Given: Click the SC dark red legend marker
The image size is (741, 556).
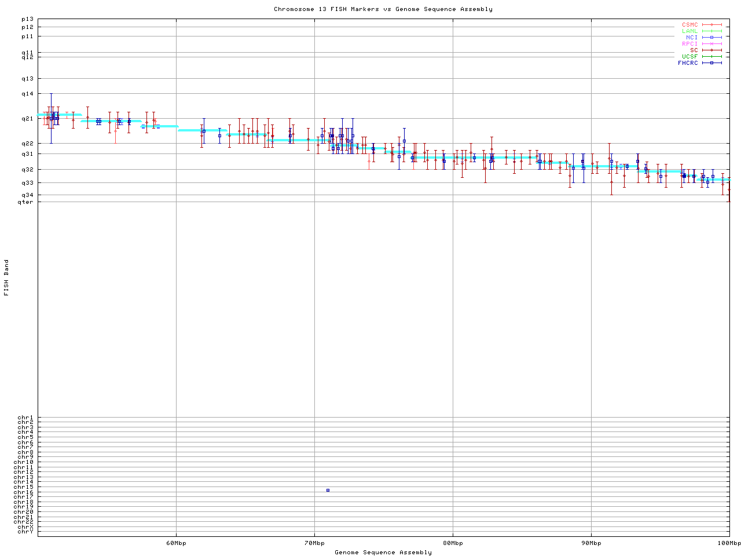Looking at the screenshot, I should pyautogui.click(x=711, y=50).
